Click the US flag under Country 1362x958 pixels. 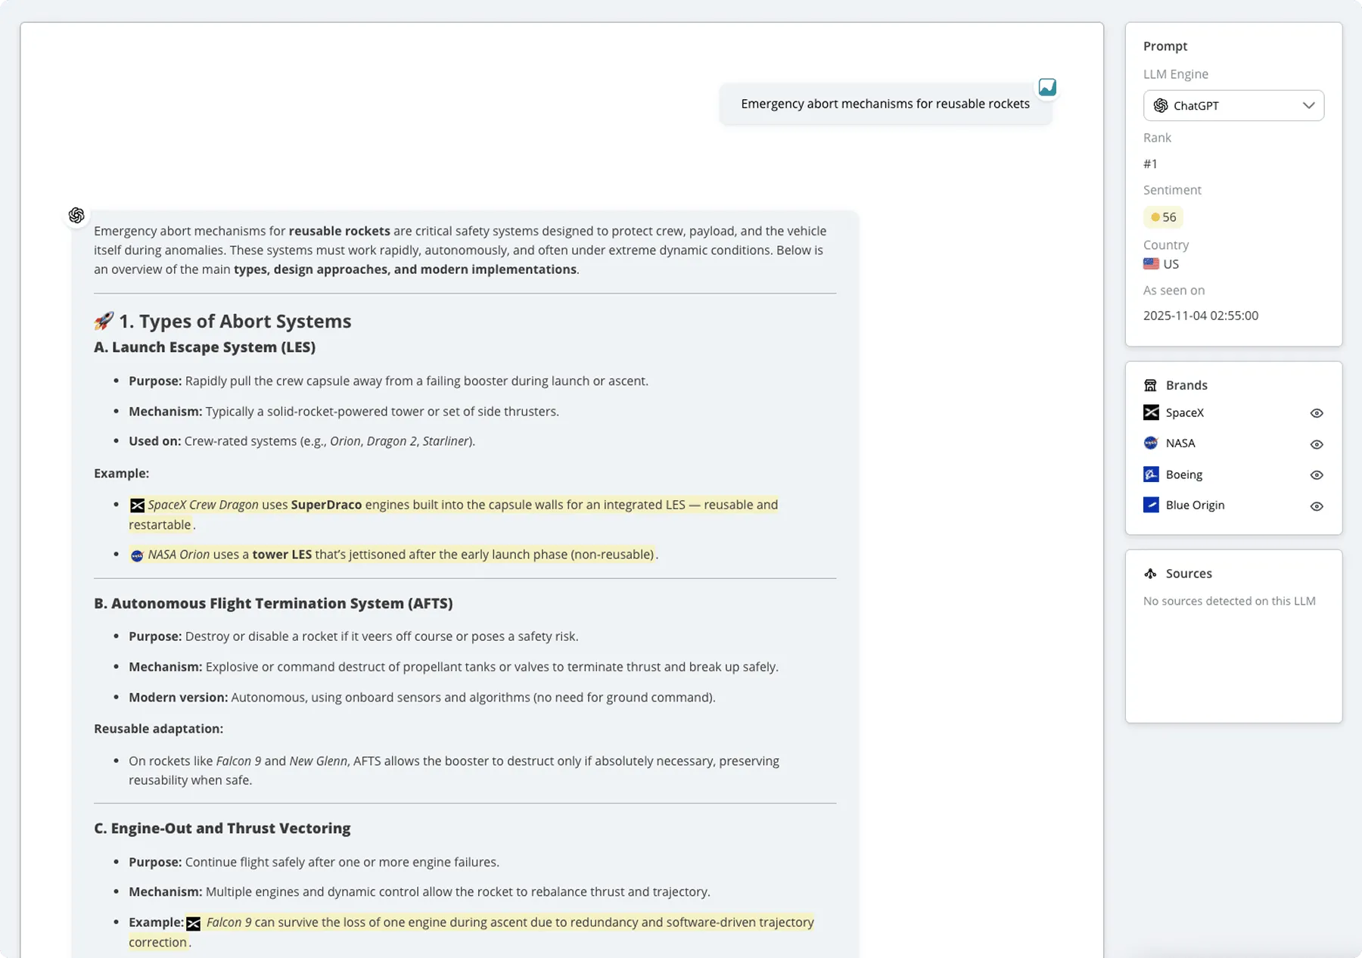(x=1151, y=264)
